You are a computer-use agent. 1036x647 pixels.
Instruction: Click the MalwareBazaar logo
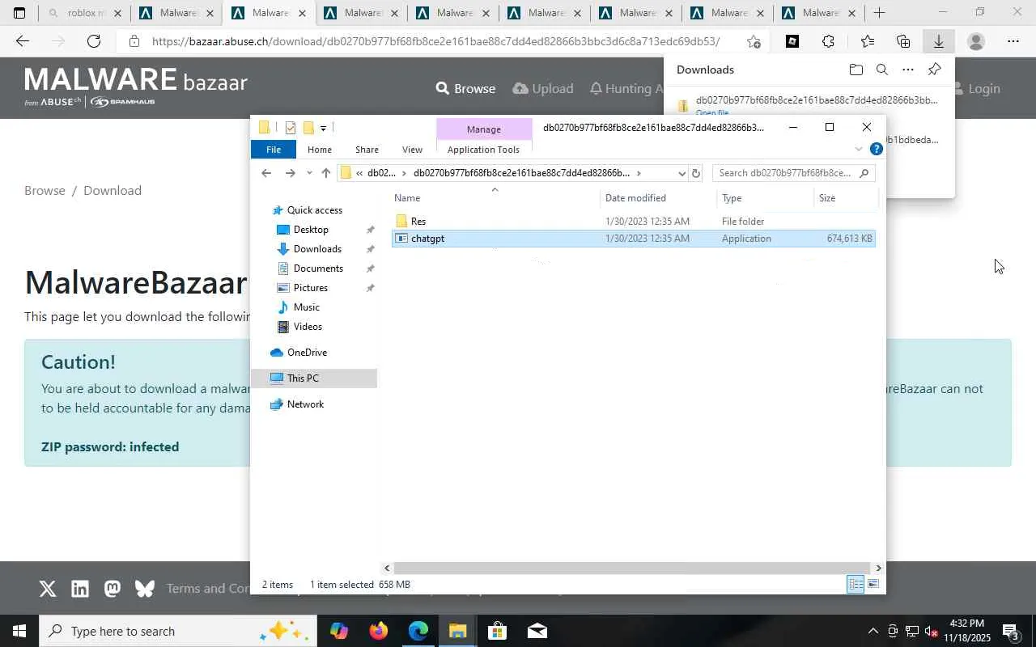coord(136,87)
